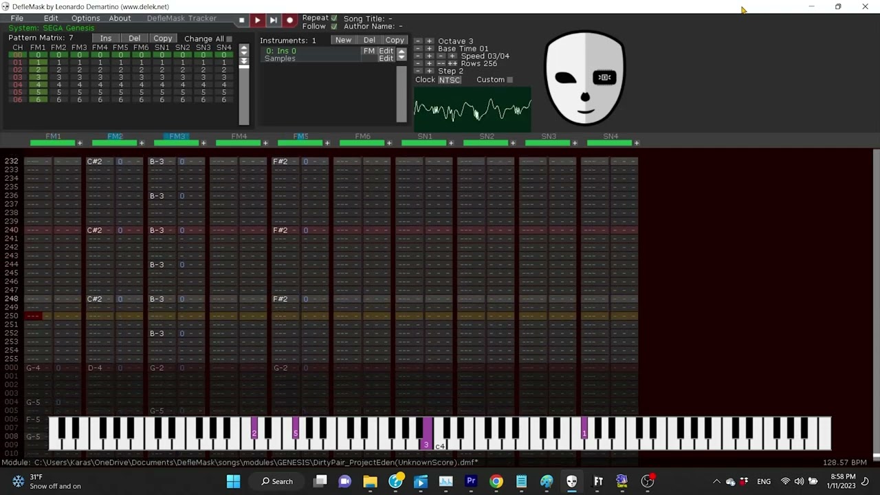Expand the FM1 channel column
The image size is (880, 495).
coord(80,143)
